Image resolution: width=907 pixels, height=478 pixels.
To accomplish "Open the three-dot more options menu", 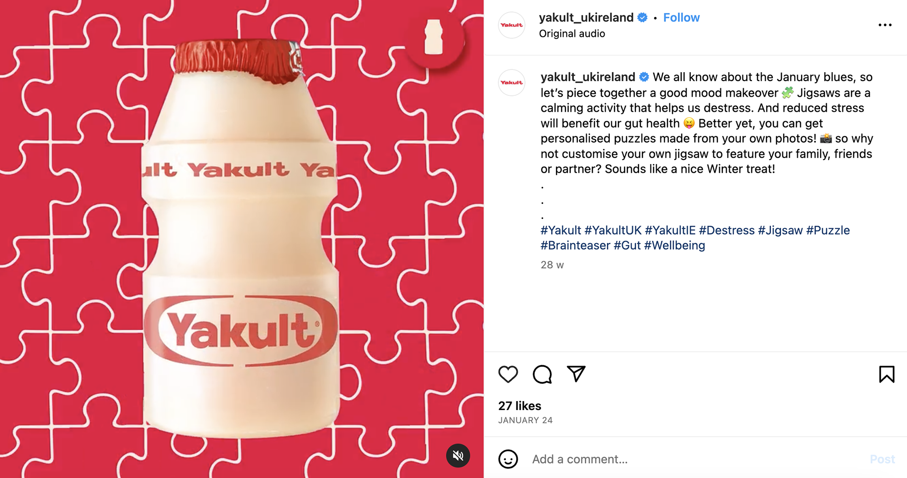I will click(x=885, y=25).
